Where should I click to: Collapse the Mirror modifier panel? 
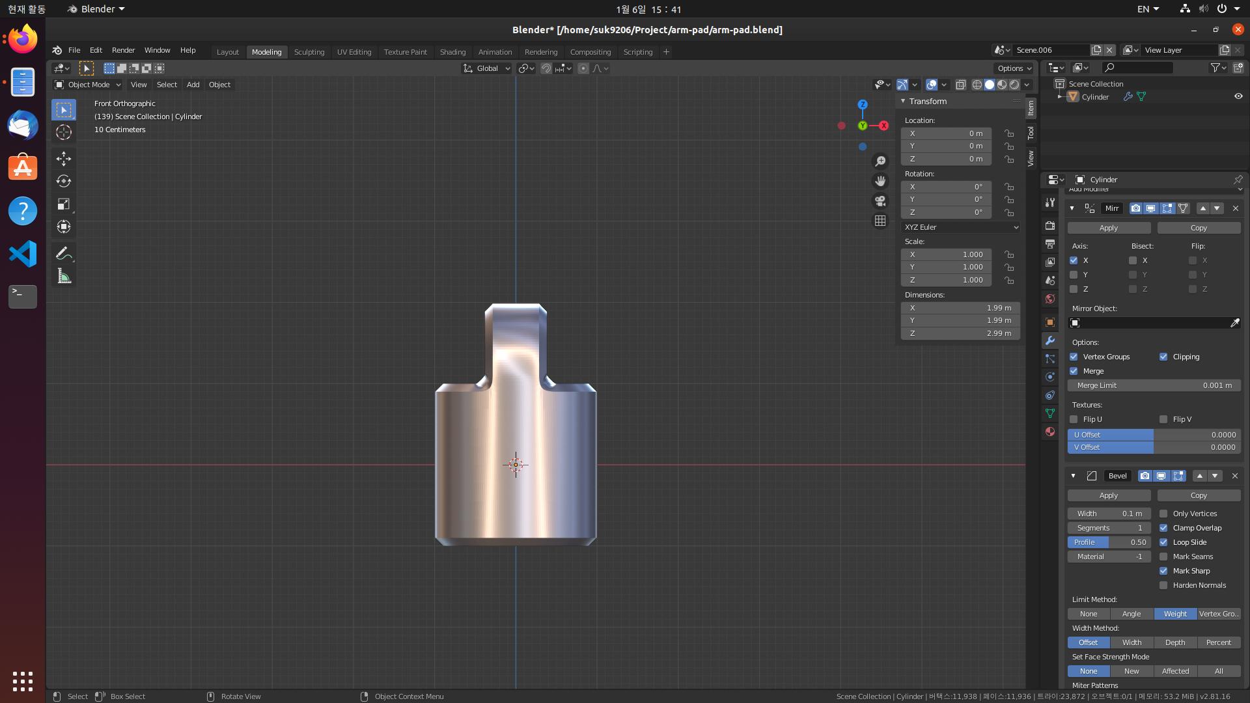(1072, 208)
